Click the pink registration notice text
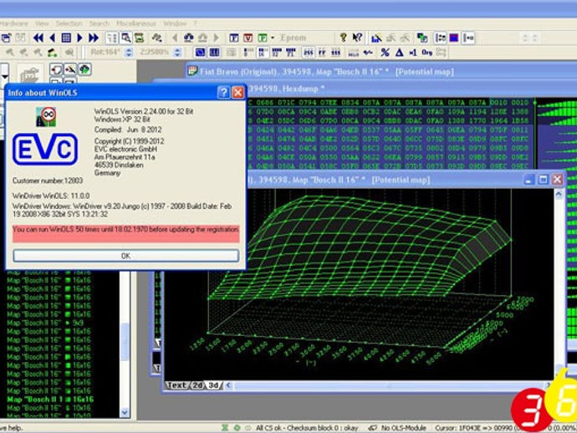 point(125,230)
